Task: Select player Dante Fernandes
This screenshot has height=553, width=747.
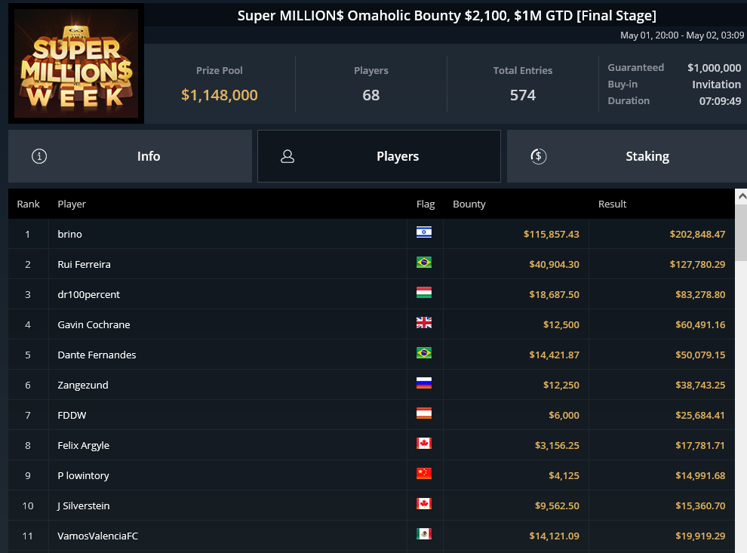Action: [x=97, y=355]
